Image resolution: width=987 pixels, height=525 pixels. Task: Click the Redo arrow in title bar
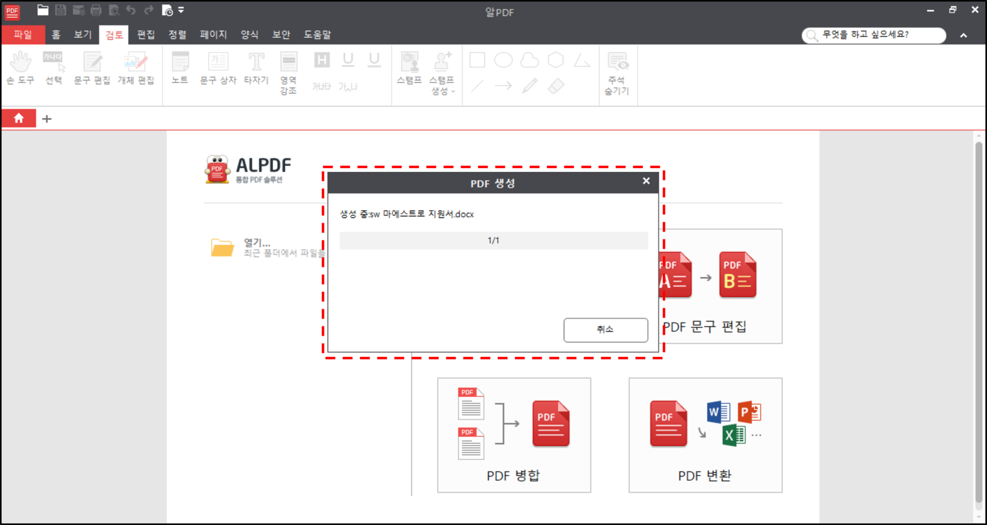coord(149,10)
